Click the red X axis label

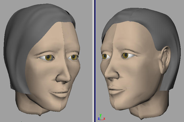(104, 118)
